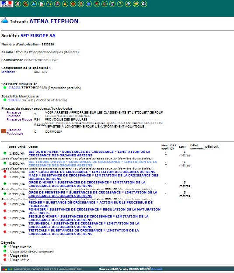
Task: Open the Ethéphon substance link
Action: (x=8, y=72)
